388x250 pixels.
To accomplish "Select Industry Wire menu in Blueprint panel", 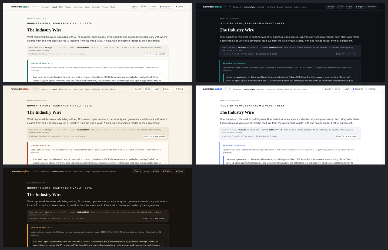I will coord(250,89).
